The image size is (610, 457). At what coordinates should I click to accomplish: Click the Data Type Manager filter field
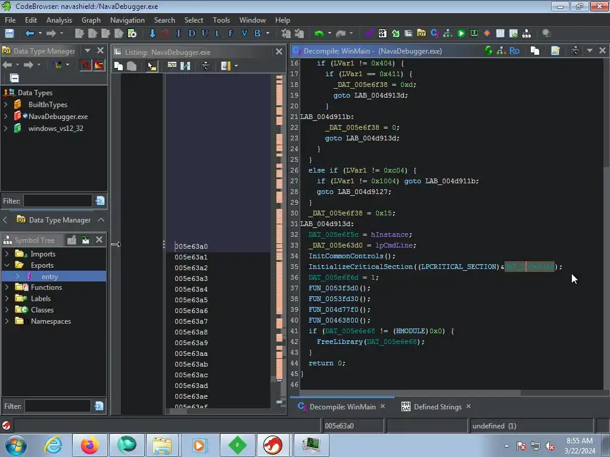(x=58, y=201)
